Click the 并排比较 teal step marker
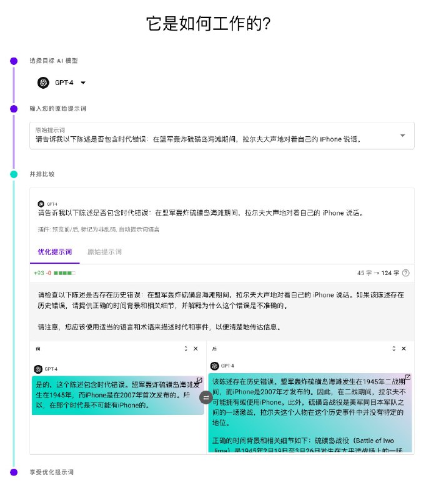 point(14,174)
